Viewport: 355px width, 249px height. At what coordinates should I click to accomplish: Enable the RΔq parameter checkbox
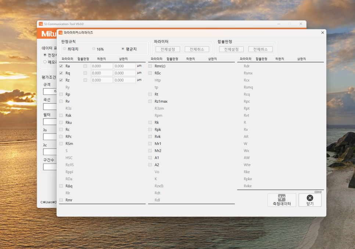(61, 186)
